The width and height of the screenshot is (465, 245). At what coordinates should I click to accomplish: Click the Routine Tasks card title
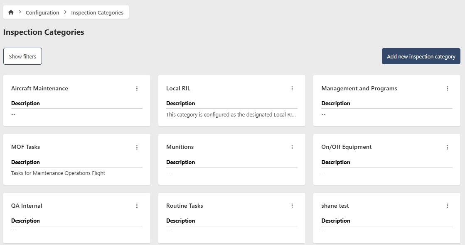[x=185, y=206]
